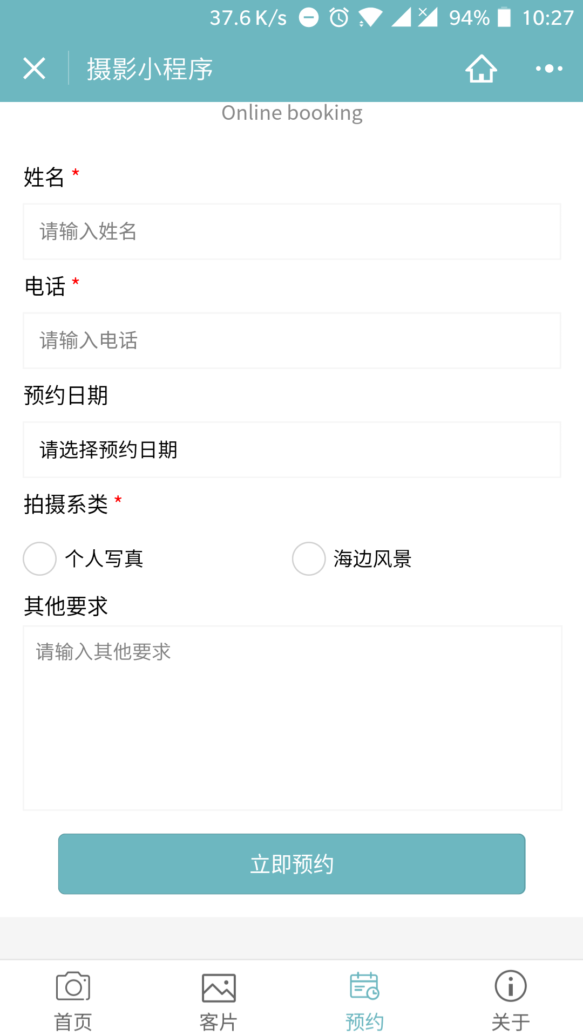Tap the camera icon for 首页
Screen dimensions: 583x1036
(73, 986)
